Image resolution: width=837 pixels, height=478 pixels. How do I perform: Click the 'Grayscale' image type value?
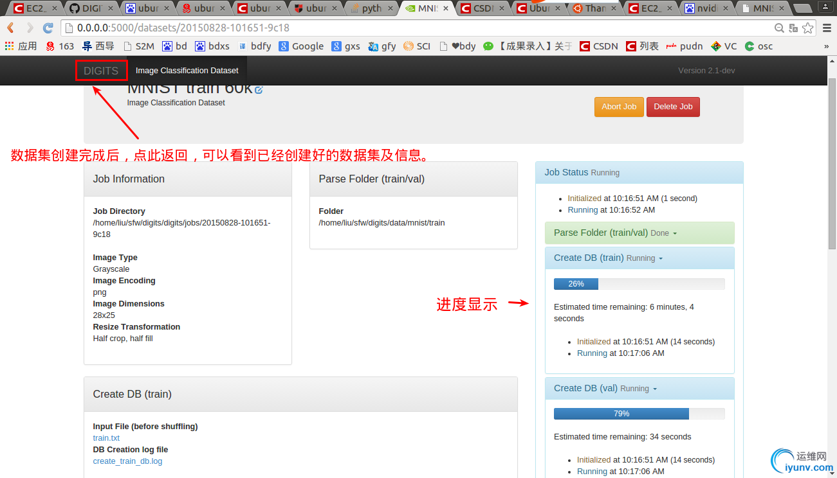pos(111,269)
